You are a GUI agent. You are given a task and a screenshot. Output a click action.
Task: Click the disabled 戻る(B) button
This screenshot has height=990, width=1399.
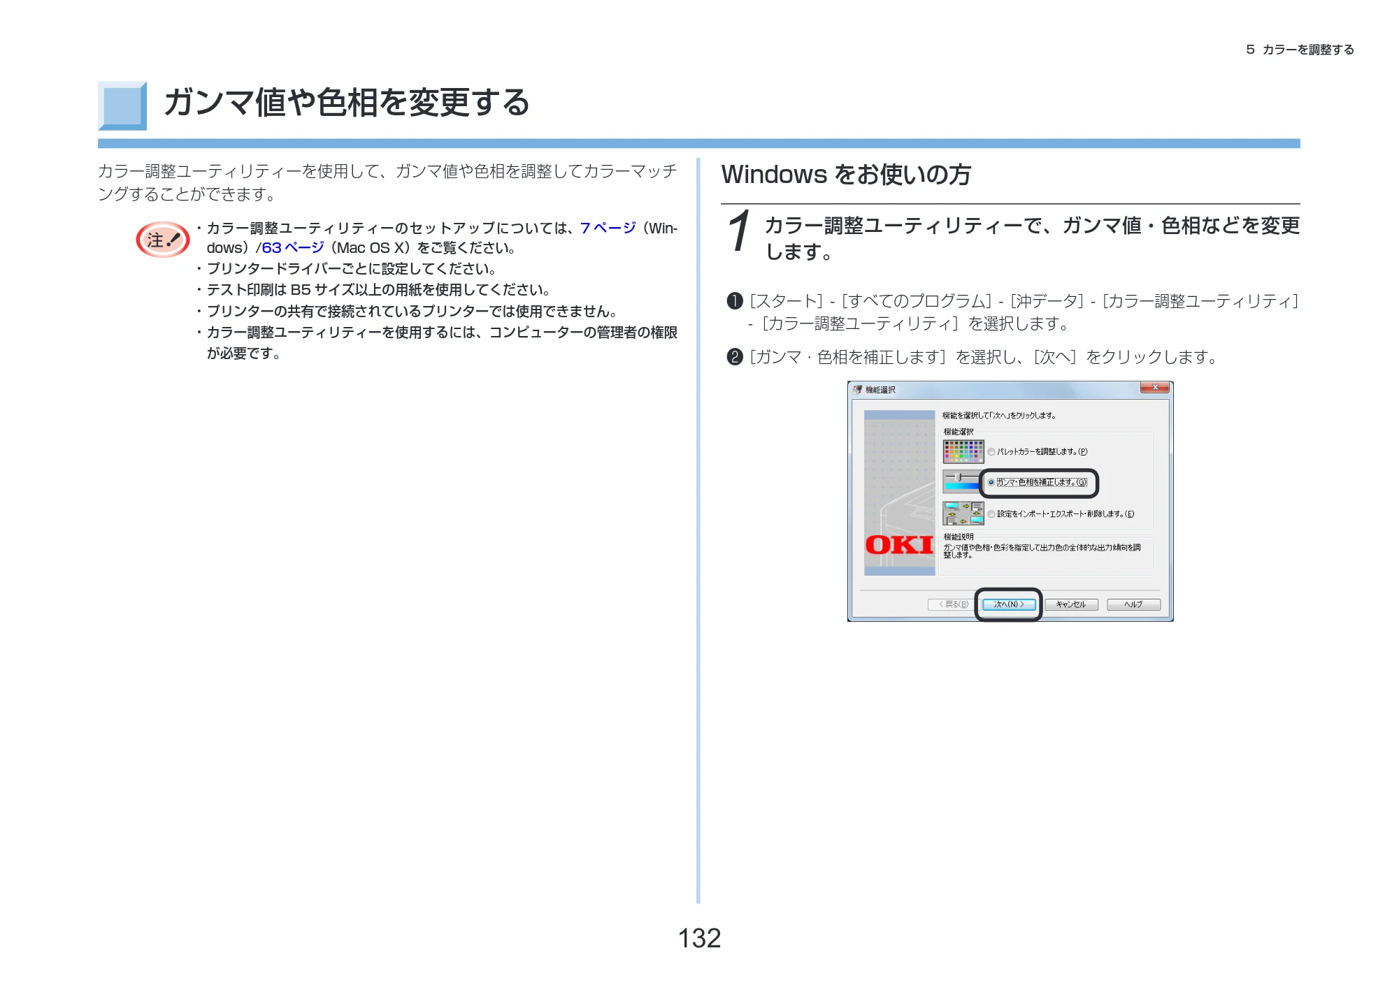point(954,604)
